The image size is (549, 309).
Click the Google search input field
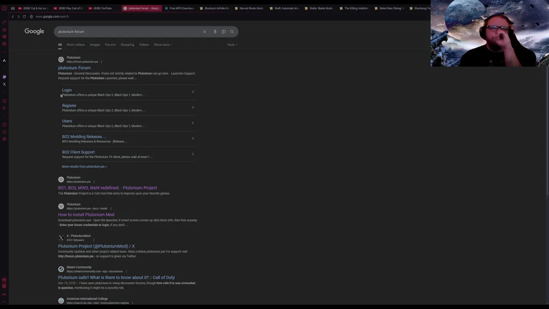[x=129, y=32]
